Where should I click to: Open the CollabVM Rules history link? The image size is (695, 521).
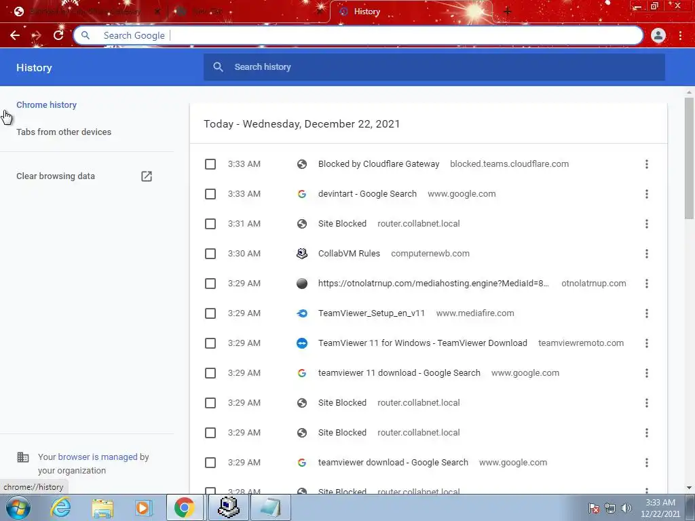pyautogui.click(x=349, y=254)
